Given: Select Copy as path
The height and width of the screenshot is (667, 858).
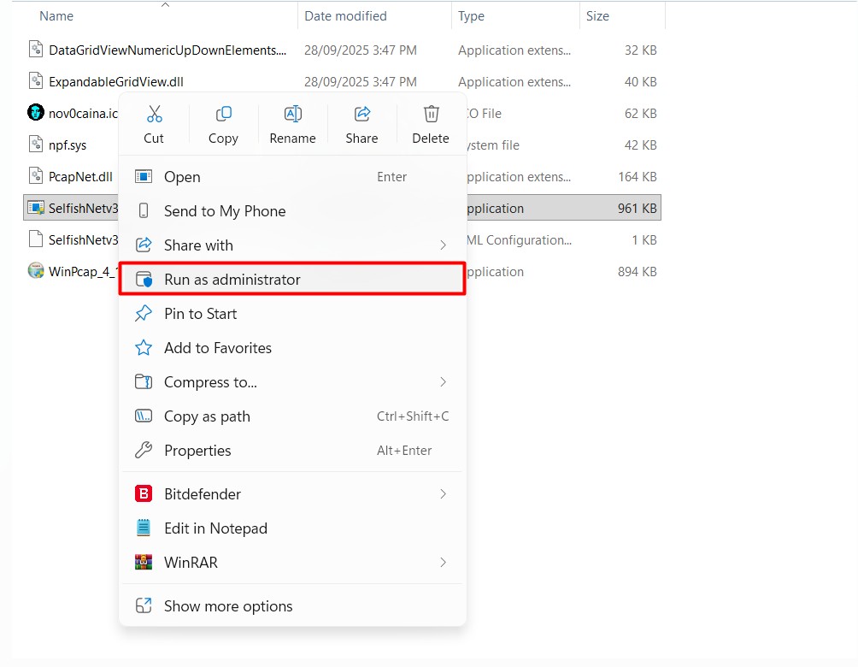Looking at the screenshot, I should (x=207, y=416).
